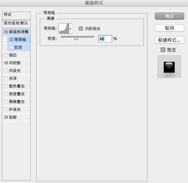Uncheck the 等高线 sub-style checkbox
Image resolution: width=188 pixels, height=183 pixels.
tap(11, 39)
